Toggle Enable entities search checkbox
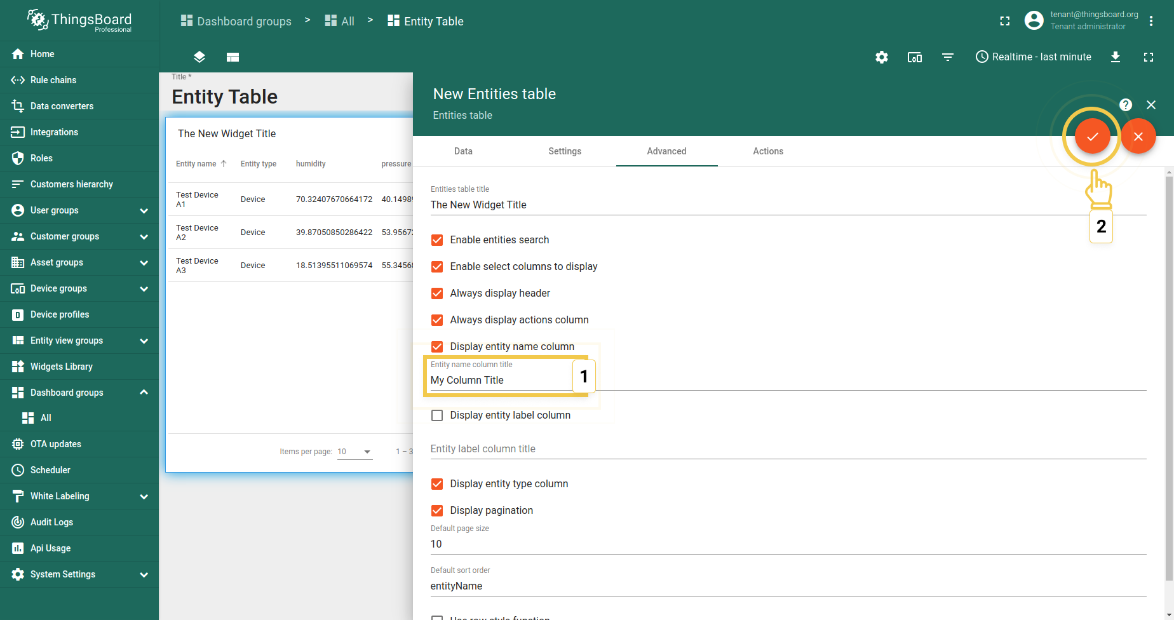 coord(437,240)
